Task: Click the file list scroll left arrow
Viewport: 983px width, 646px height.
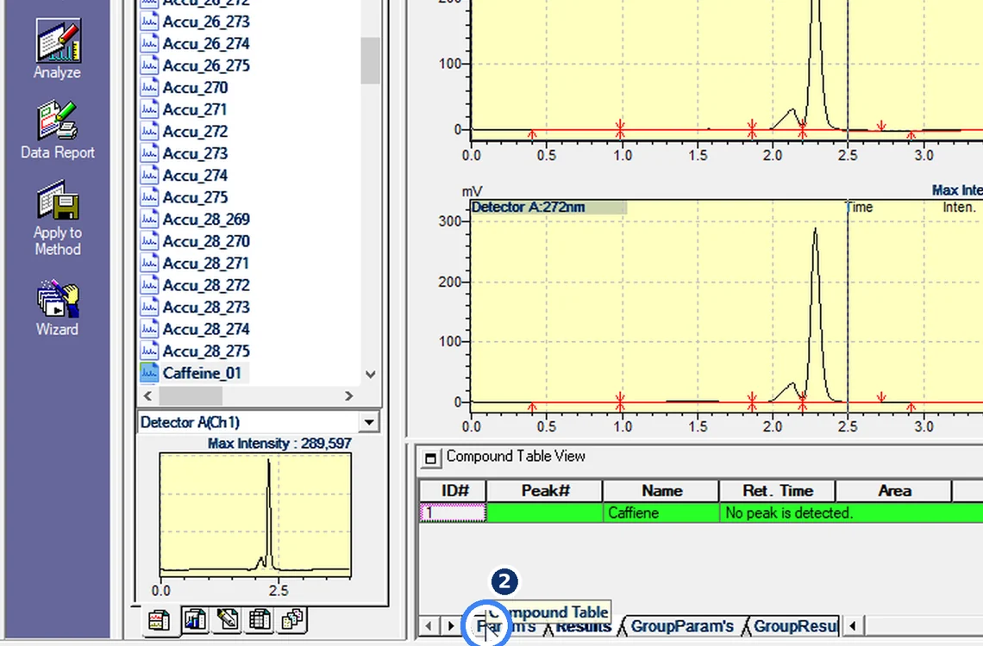Action: point(148,395)
